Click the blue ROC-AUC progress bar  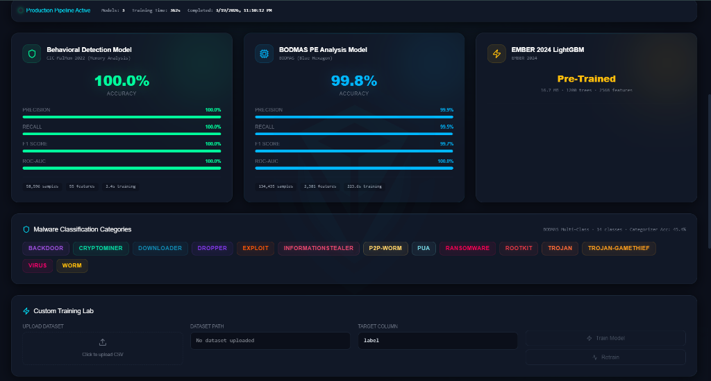tap(354, 168)
